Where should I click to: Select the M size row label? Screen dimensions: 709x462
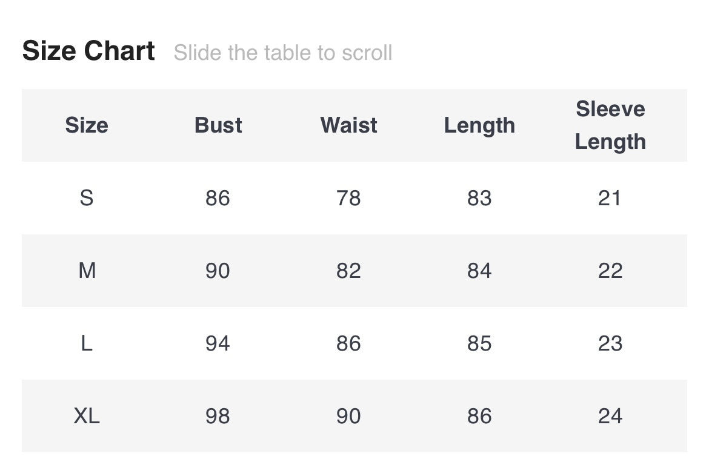87,271
